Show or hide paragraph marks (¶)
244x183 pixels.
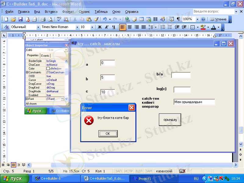coord(178,19)
